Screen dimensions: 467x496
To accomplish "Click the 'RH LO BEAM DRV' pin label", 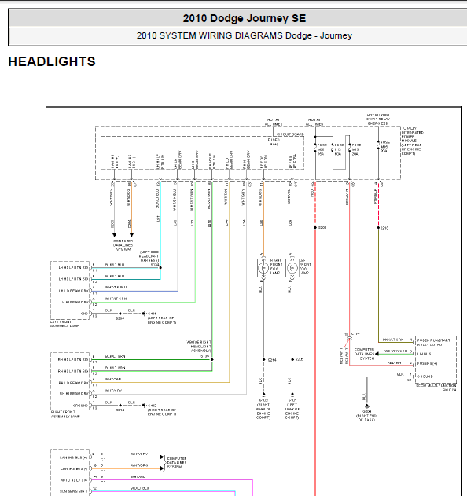I will pyautogui.click(x=74, y=383).
